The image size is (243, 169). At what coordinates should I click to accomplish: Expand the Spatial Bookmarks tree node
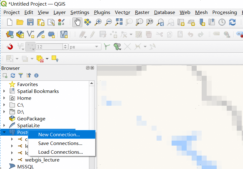point(4,91)
